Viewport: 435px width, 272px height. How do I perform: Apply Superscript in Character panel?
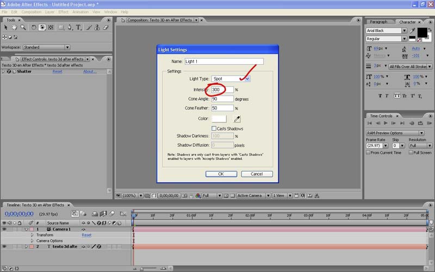[413, 96]
